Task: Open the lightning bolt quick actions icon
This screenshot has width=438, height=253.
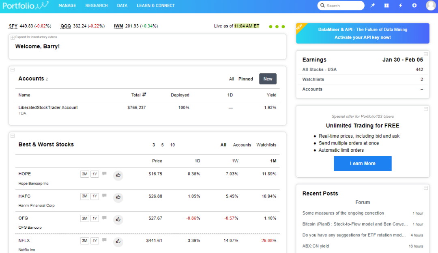Action: point(400,5)
